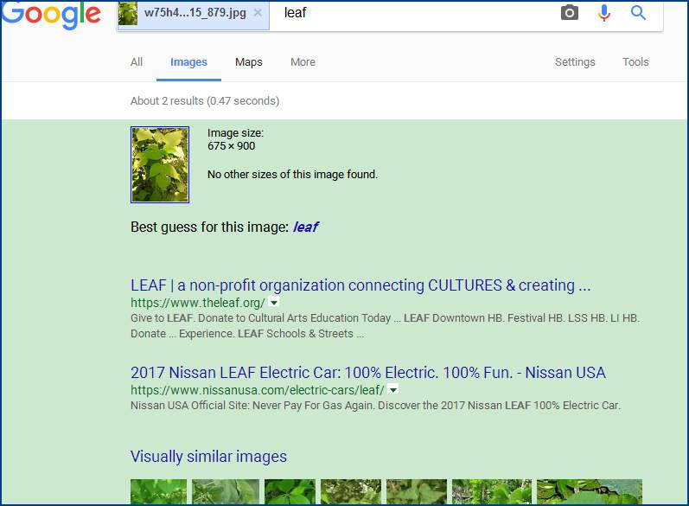Click the blue magnifier search button
The width and height of the screenshot is (689, 506).
[x=638, y=13]
